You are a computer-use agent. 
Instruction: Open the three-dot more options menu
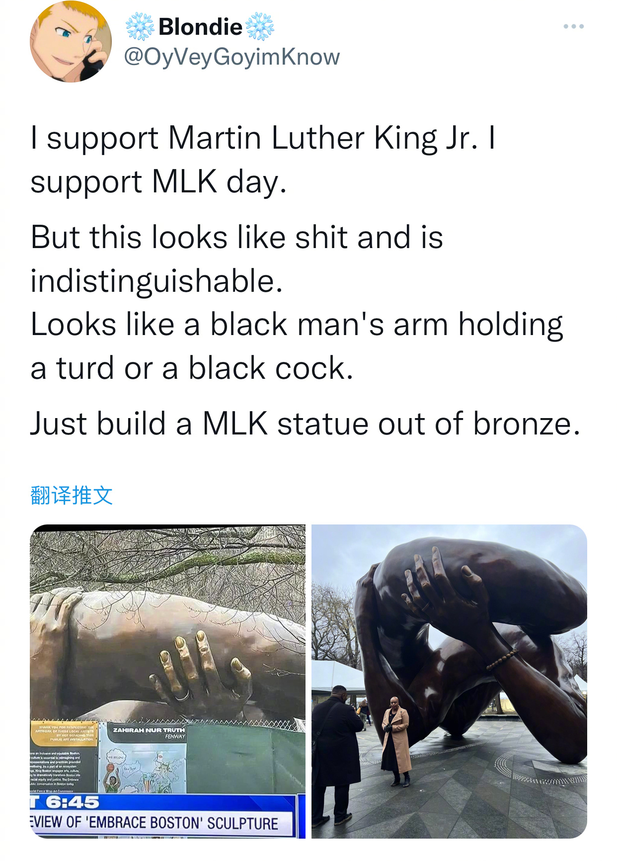[x=573, y=26]
